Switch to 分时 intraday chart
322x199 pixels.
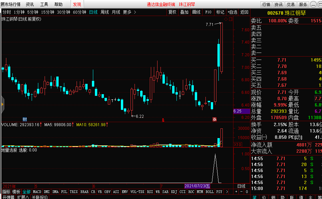(7, 12)
